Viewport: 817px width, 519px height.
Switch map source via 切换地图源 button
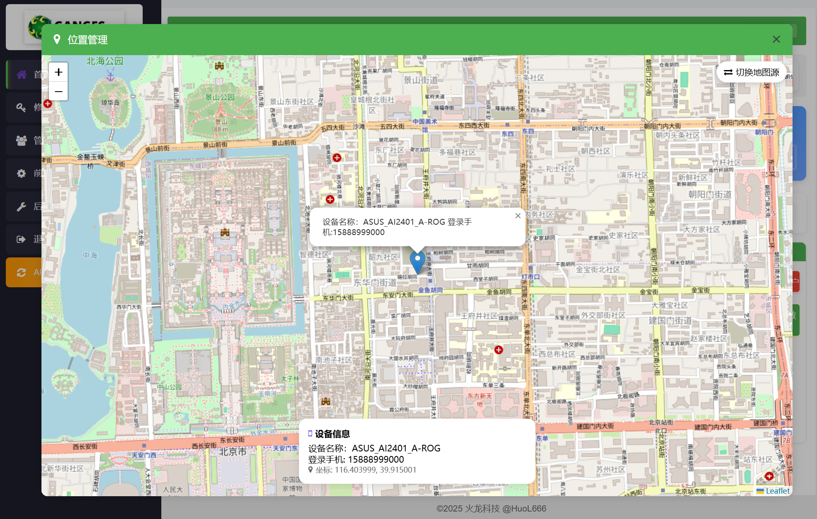(751, 72)
